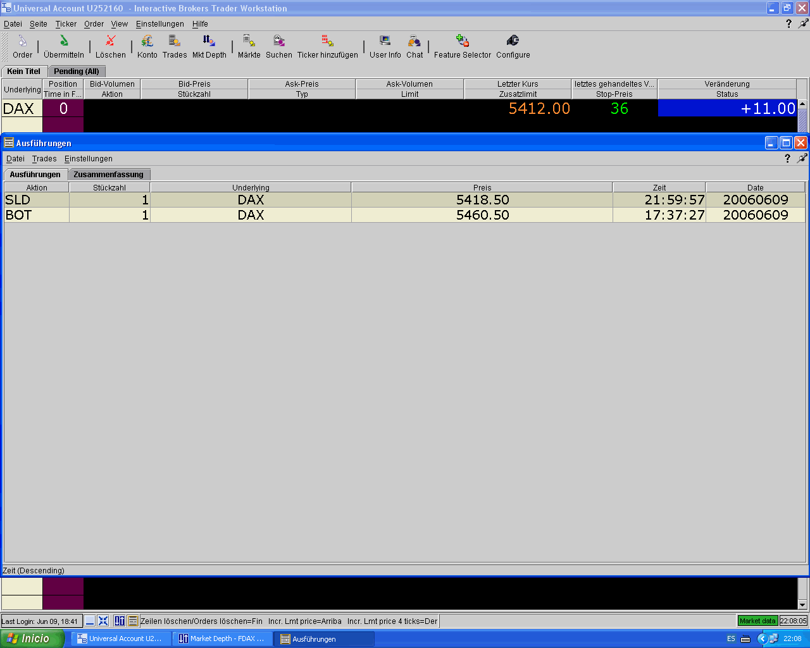Image resolution: width=810 pixels, height=648 pixels.
Task: Open the Konto account window
Action: tap(147, 47)
